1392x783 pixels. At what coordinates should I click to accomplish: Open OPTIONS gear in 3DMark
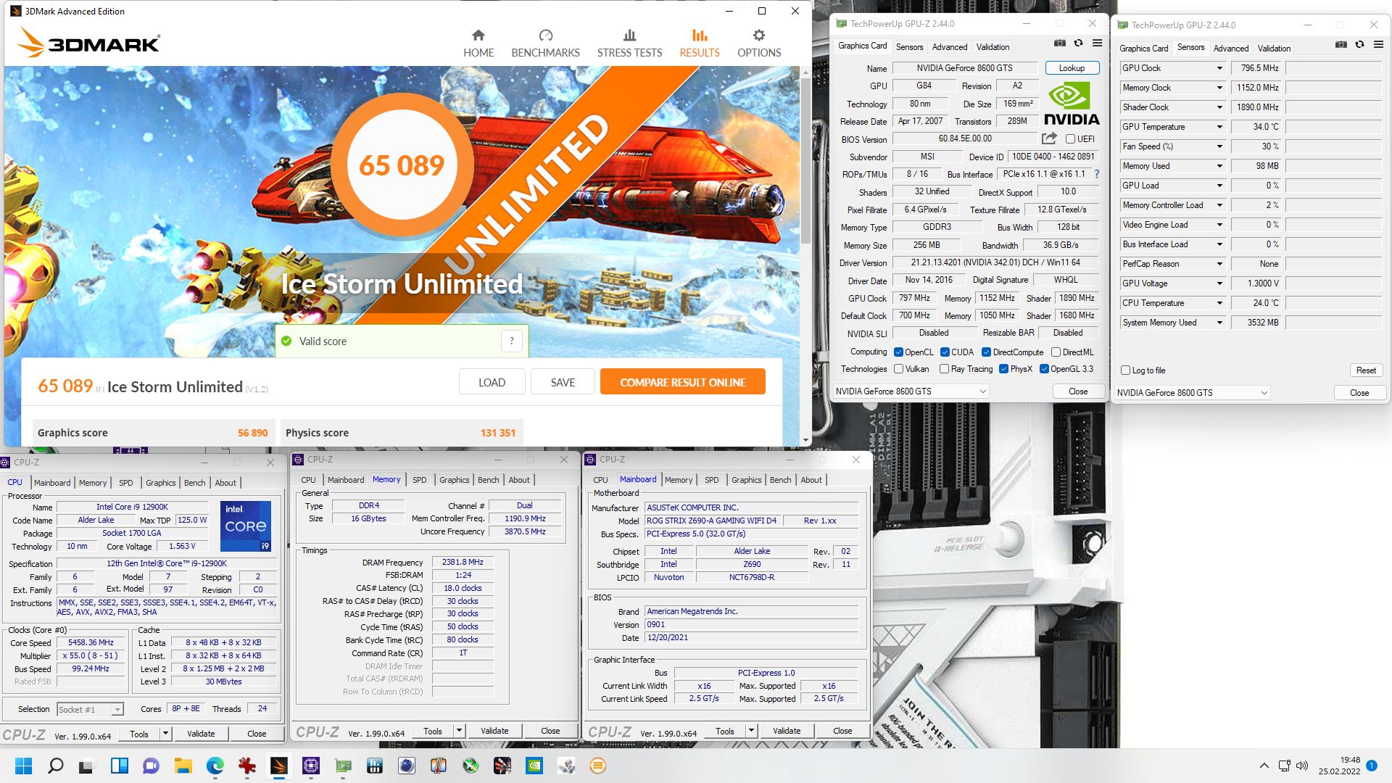pos(759,43)
